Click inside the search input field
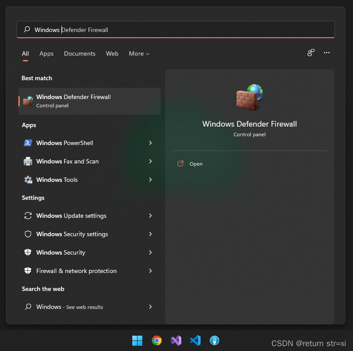Image resolution: width=353 pixels, height=351 pixels. pos(175,29)
